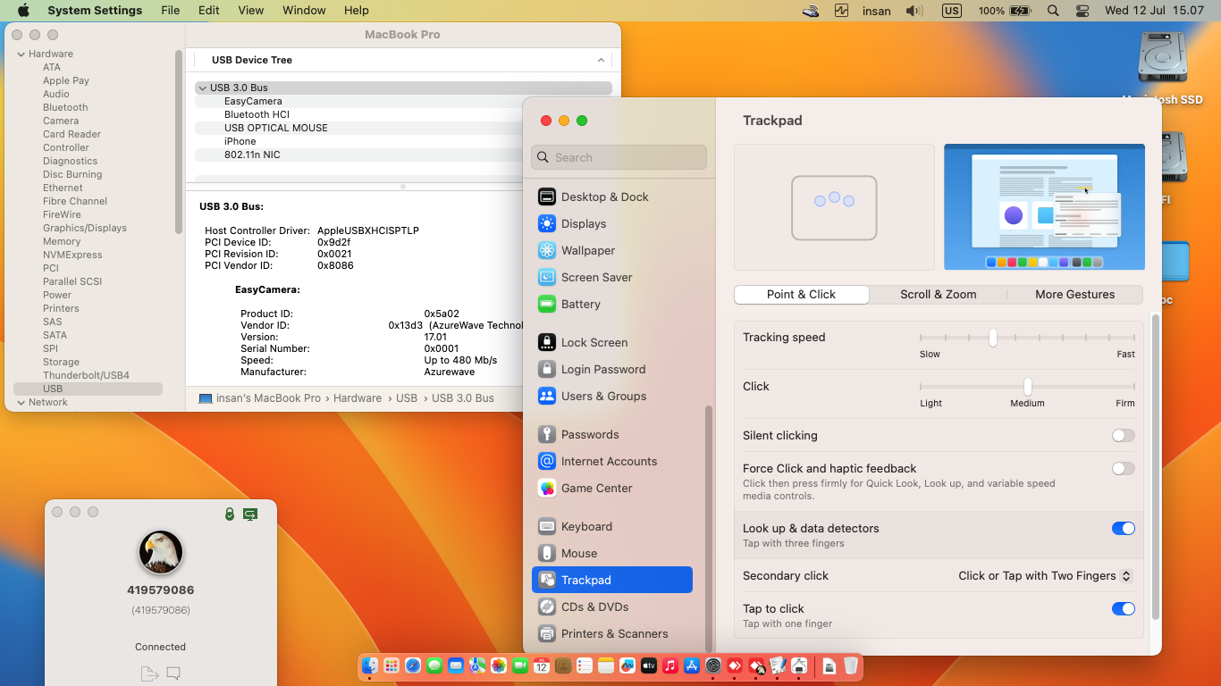Click the screen-share icon in AnyDesk window
Image resolution: width=1221 pixels, height=686 pixels.
tap(250, 514)
